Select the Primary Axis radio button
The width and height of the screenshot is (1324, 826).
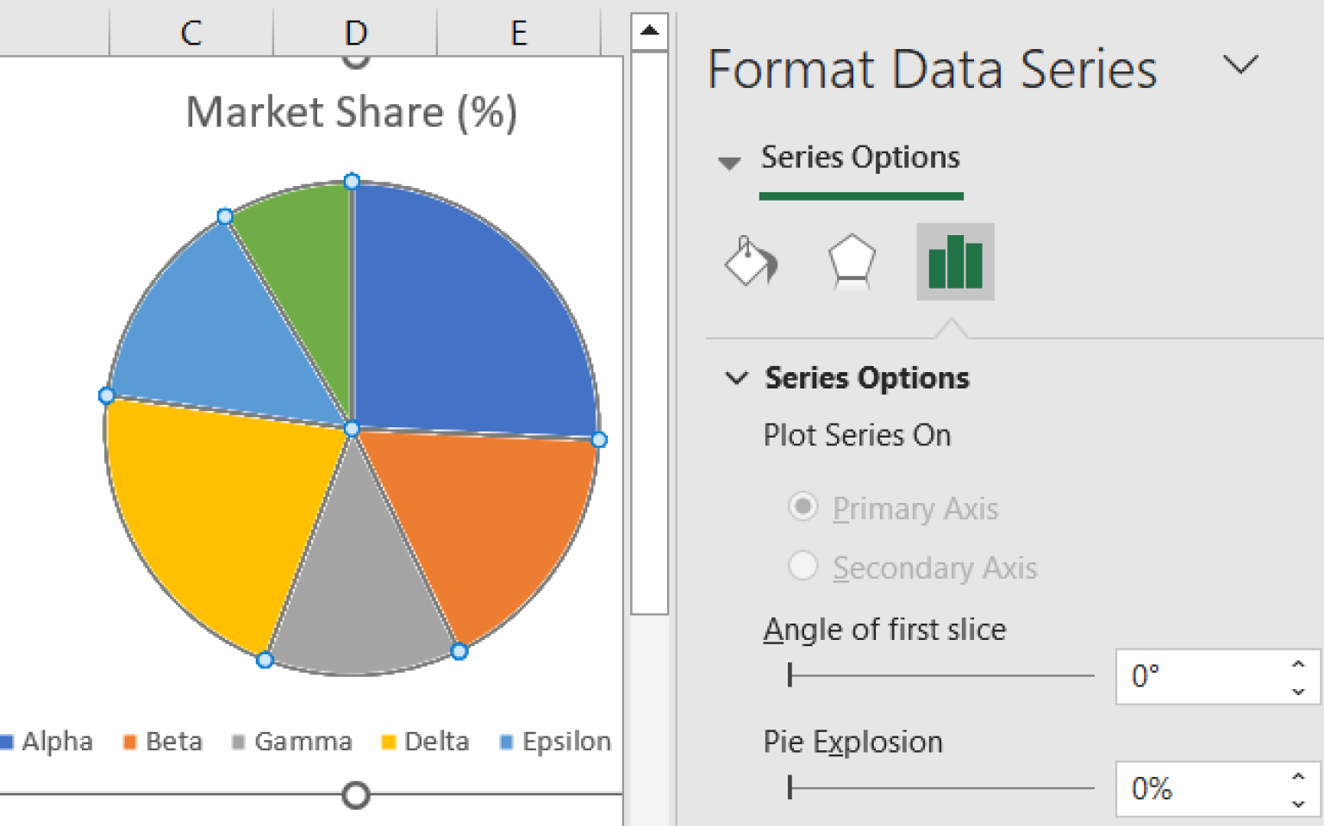pyautogui.click(x=803, y=507)
